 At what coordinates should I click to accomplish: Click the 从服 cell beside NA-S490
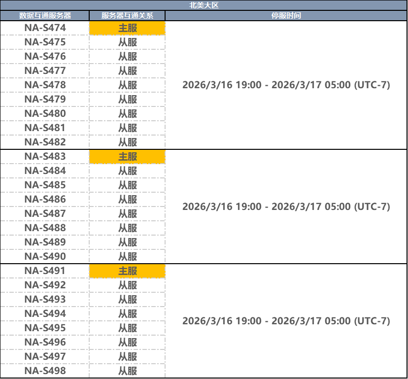[x=127, y=257]
